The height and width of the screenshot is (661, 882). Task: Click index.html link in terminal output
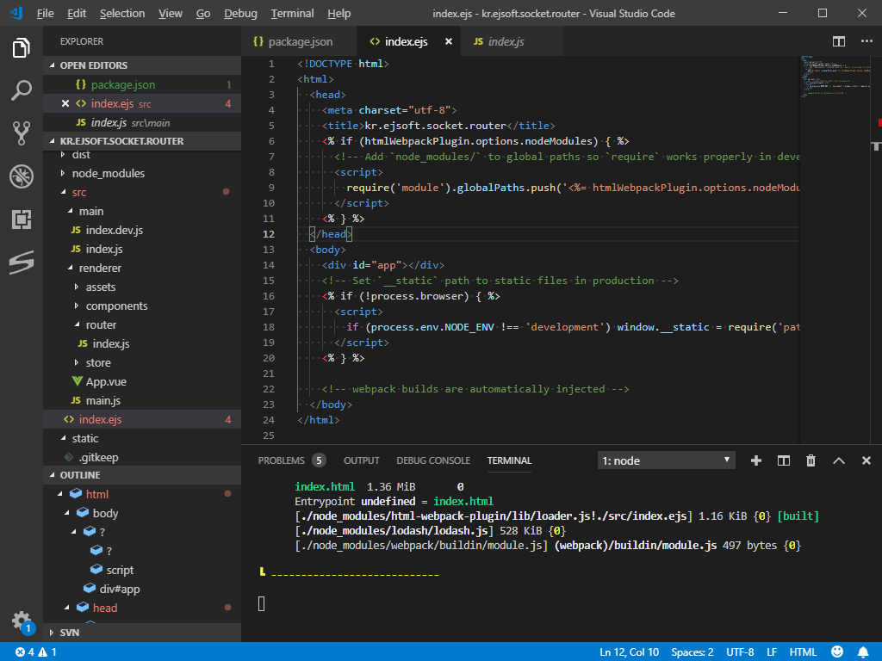point(463,502)
